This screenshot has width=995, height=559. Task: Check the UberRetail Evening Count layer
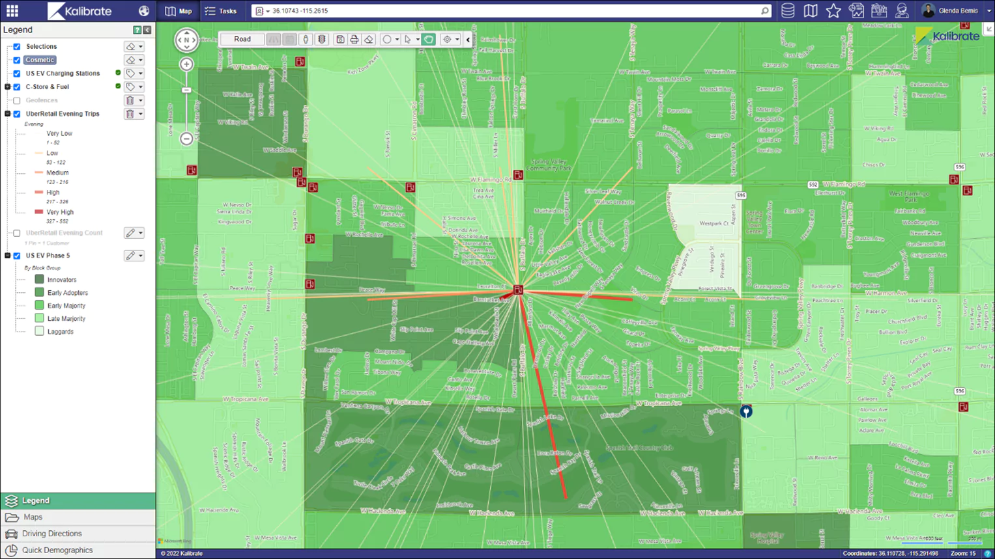point(17,233)
